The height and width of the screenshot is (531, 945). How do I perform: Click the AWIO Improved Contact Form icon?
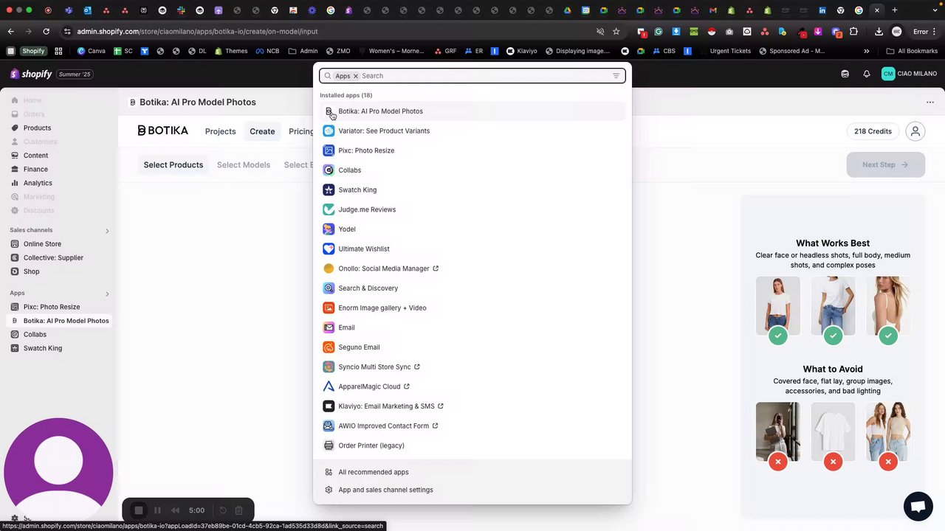329,426
